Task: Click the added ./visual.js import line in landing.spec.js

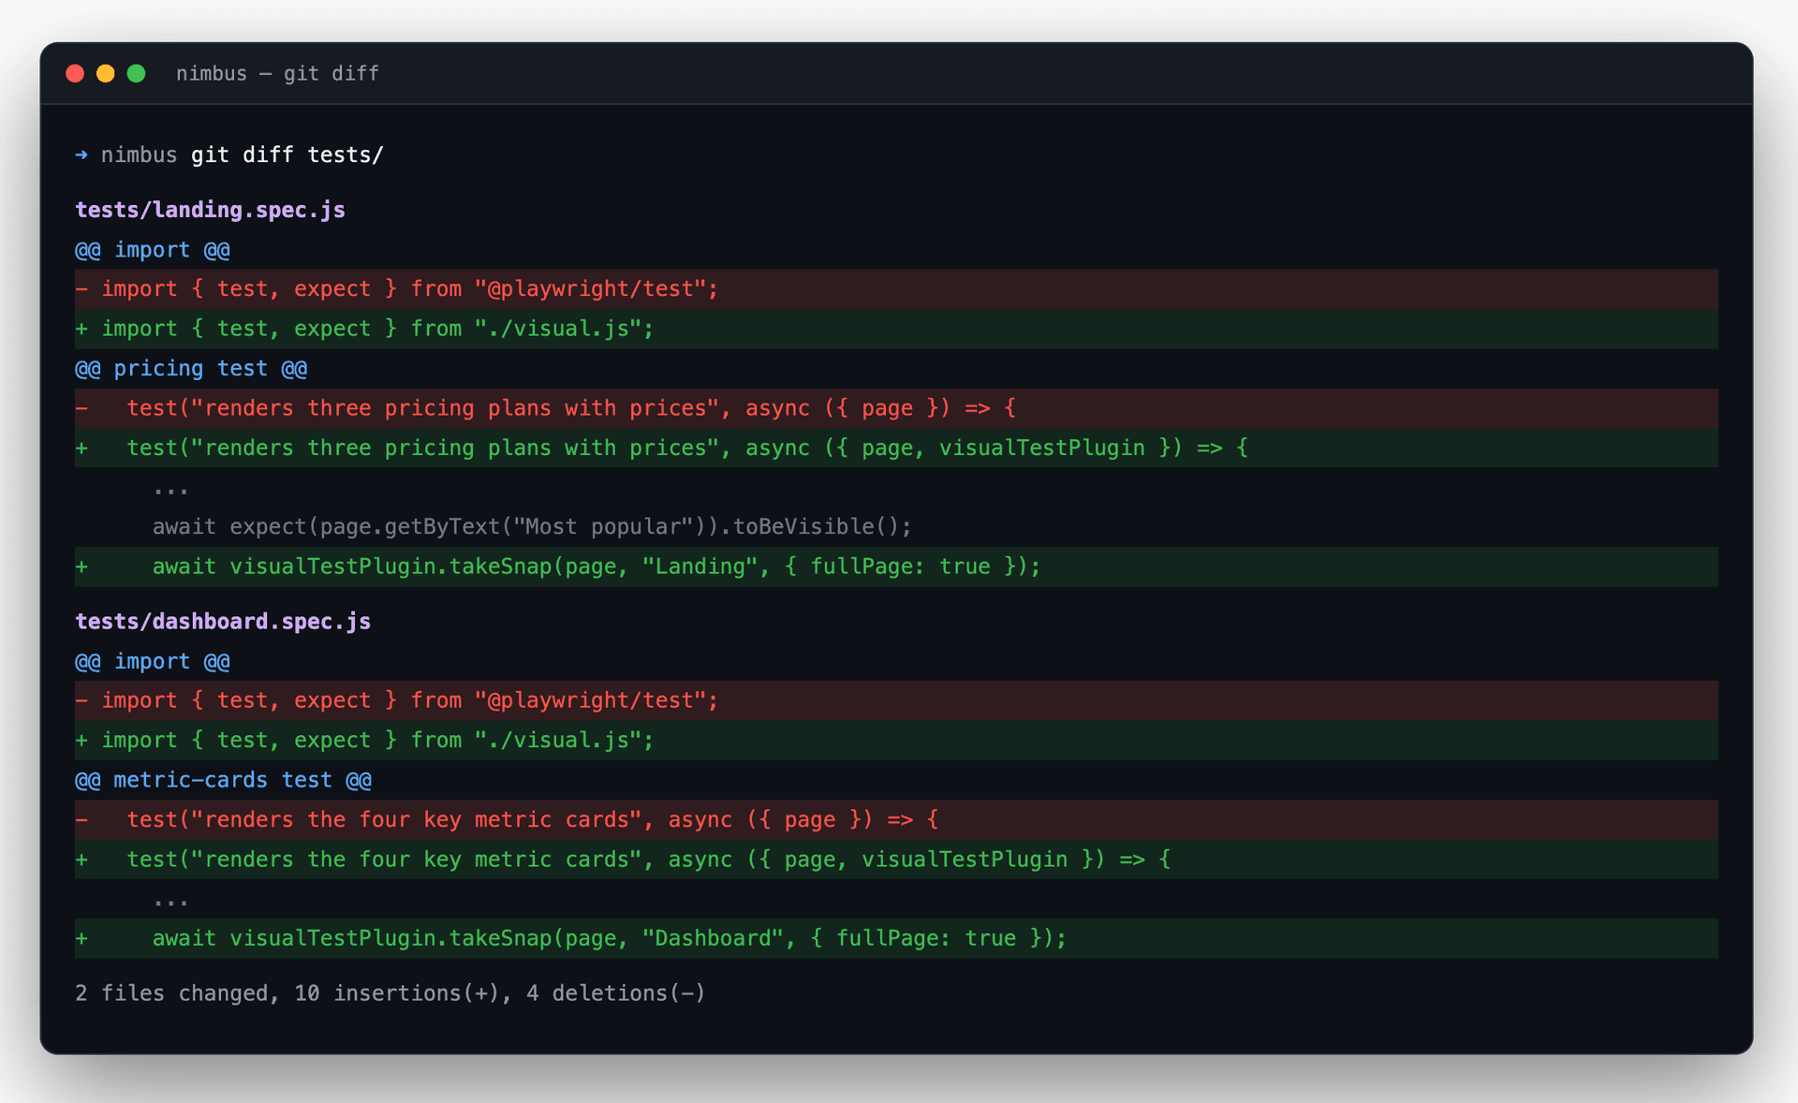Action: (896, 329)
